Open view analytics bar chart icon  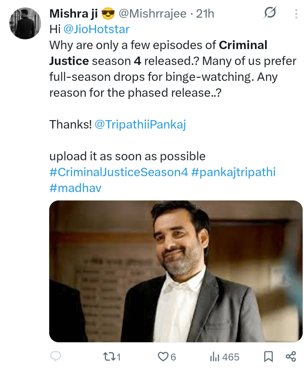click(214, 357)
